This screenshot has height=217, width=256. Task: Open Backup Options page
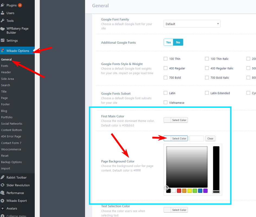(11, 162)
